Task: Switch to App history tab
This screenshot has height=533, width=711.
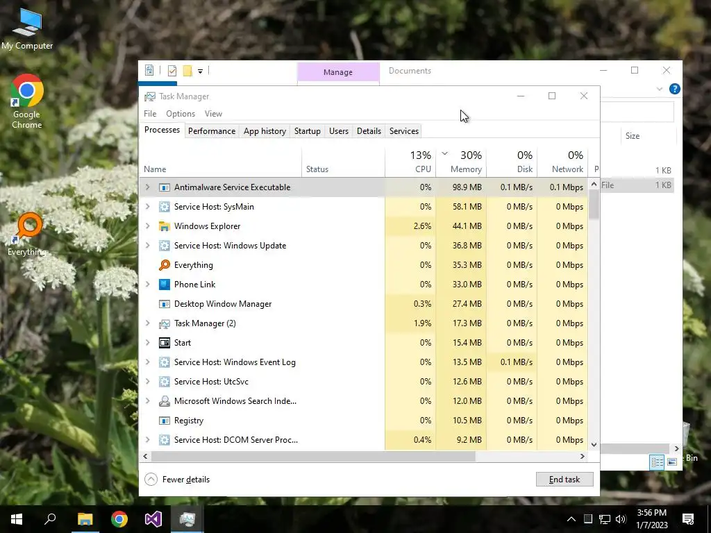Action: coord(265,131)
